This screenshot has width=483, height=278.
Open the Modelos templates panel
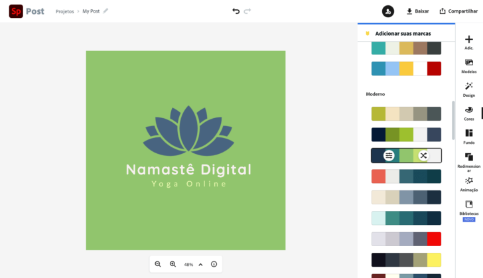click(469, 66)
